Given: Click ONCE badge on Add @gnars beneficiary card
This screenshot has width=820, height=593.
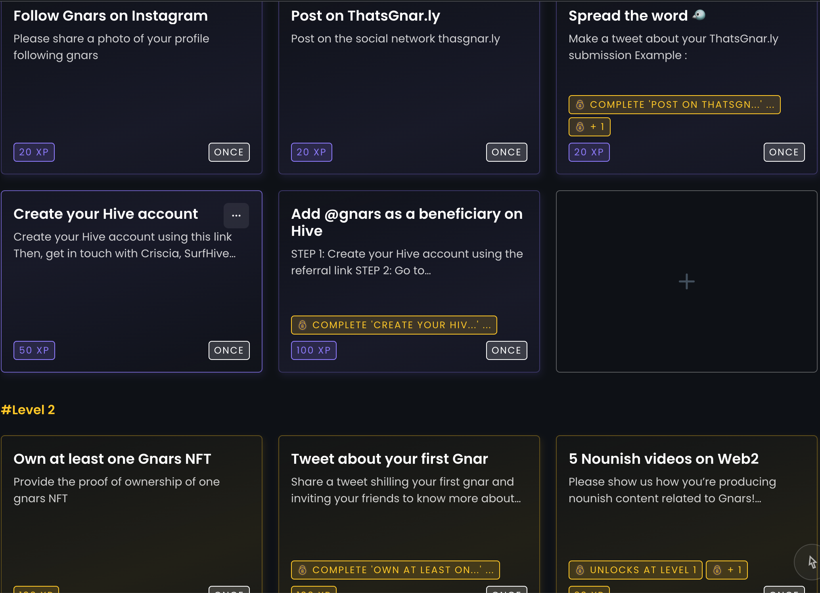Looking at the screenshot, I should 507,350.
